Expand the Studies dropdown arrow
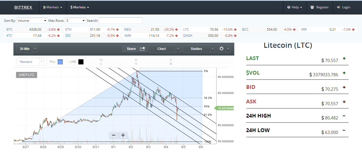The image size is (362, 153). click(x=213, y=49)
